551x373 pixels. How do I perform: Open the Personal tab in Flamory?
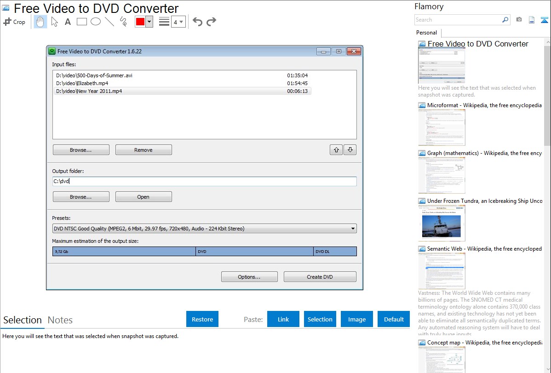pos(426,33)
